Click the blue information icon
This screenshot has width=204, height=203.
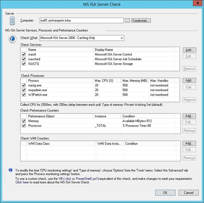click(10, 170)
